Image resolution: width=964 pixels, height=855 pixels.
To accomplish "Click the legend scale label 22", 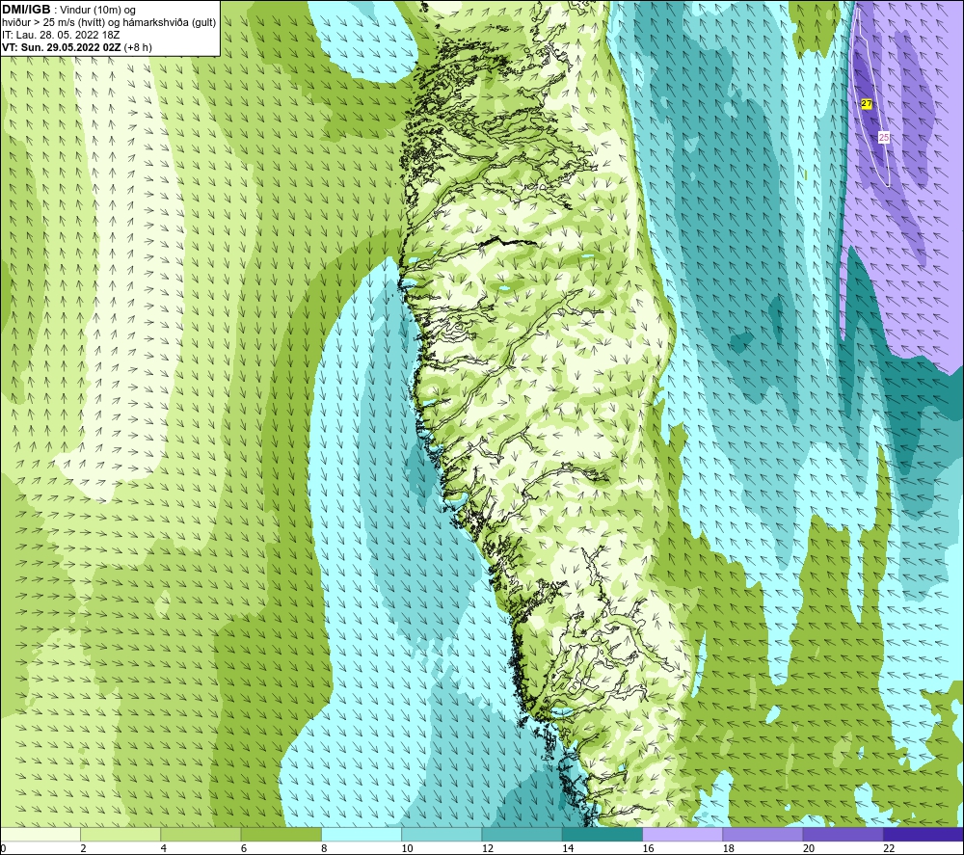I will pos(889,849).
